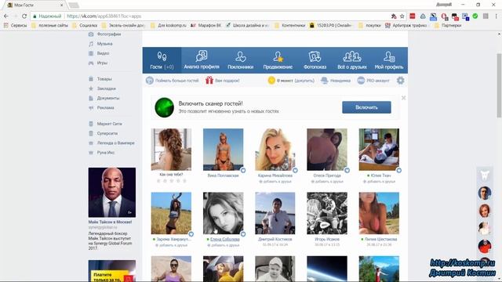This screenshot has height=282, width=502.
Task: Close the guest scanner banner
Action: pyautogui.click(x=403, y=98)
